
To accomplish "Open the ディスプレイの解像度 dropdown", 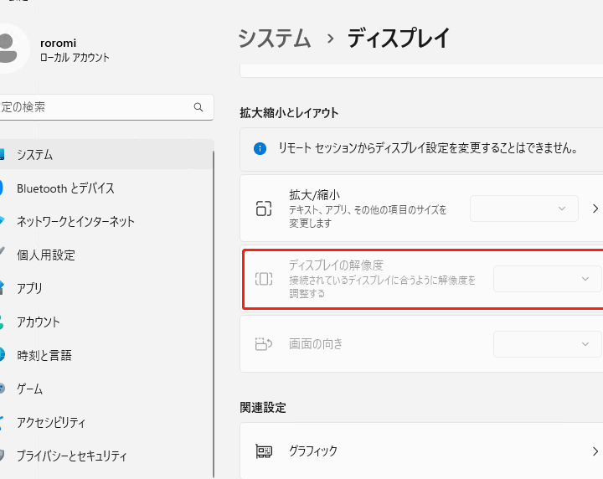I will click(x=548, y=279).
